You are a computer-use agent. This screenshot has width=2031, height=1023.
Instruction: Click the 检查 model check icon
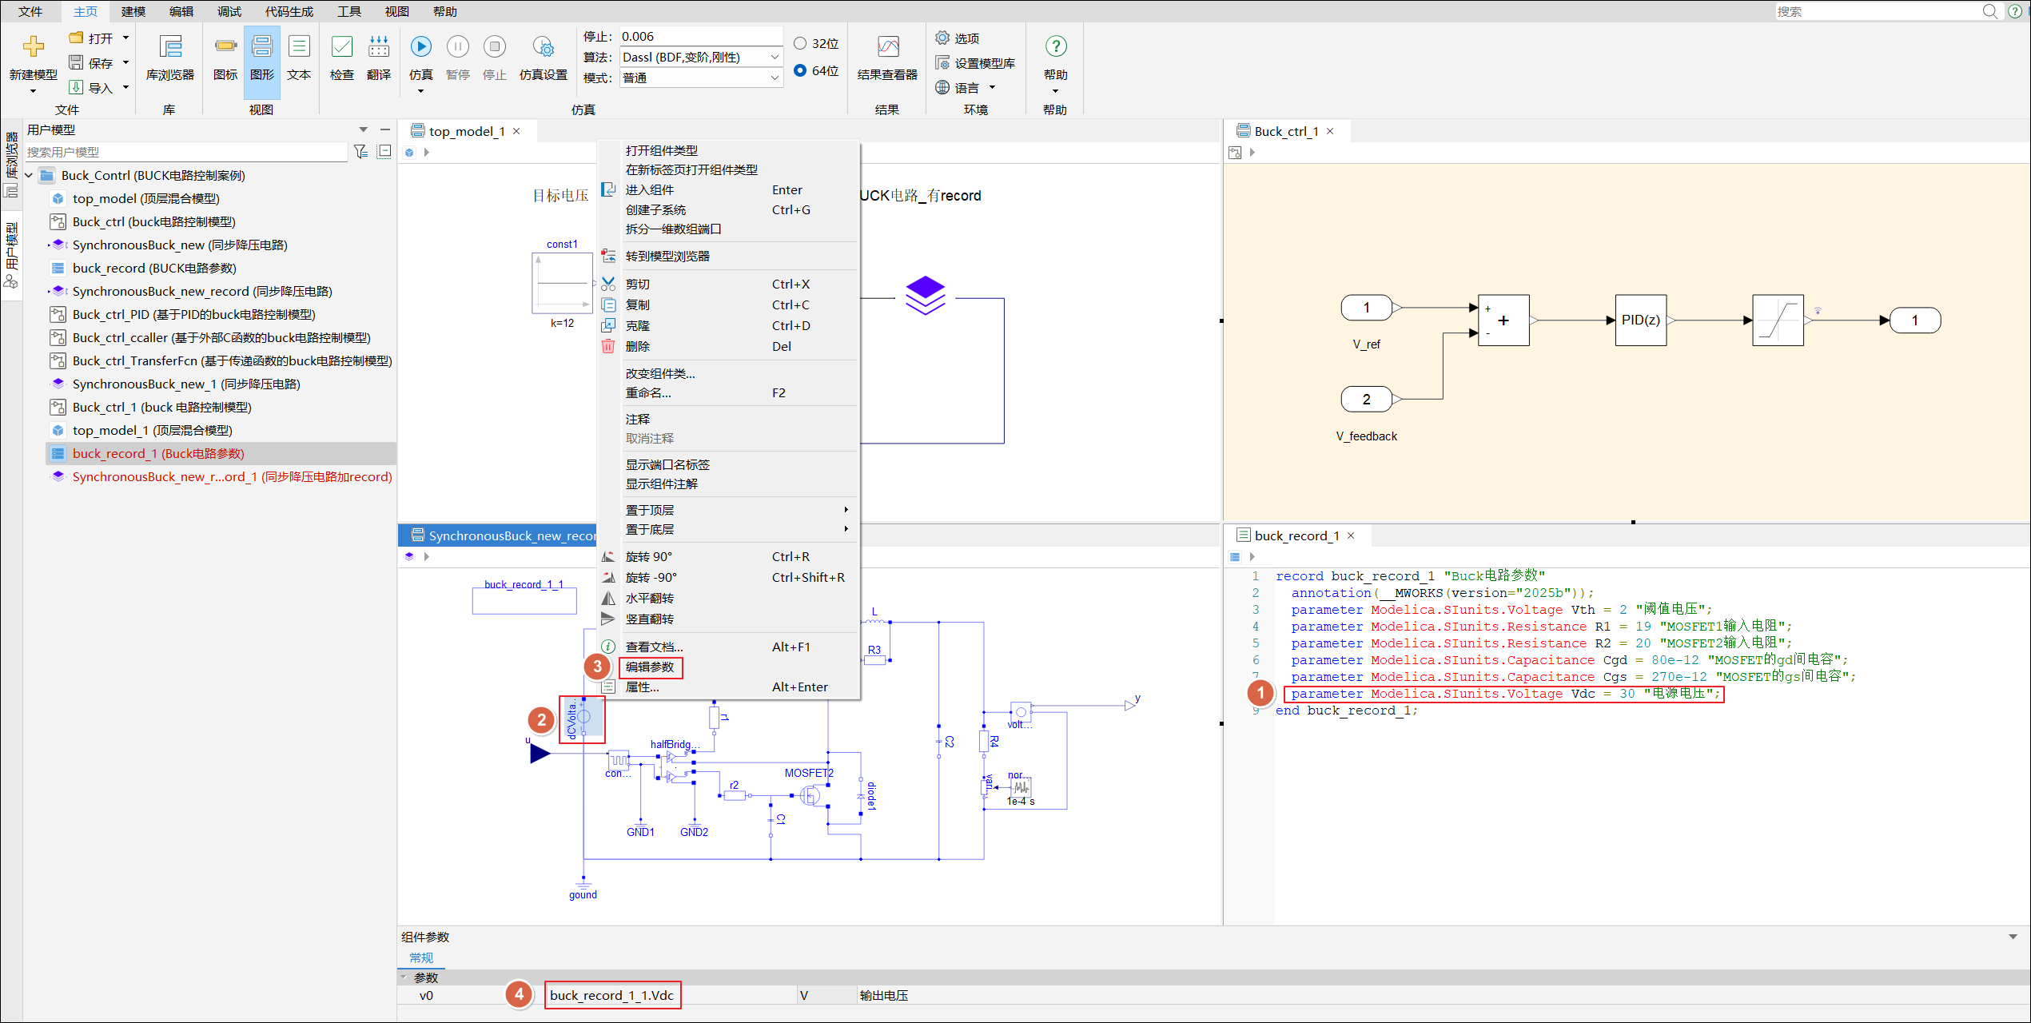341,48
